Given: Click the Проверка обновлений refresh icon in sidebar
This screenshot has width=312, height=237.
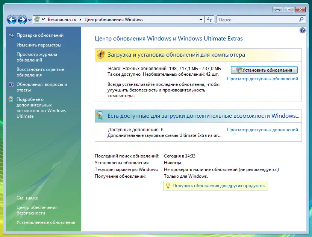Looking at the screenshot, I should [11, 35].
